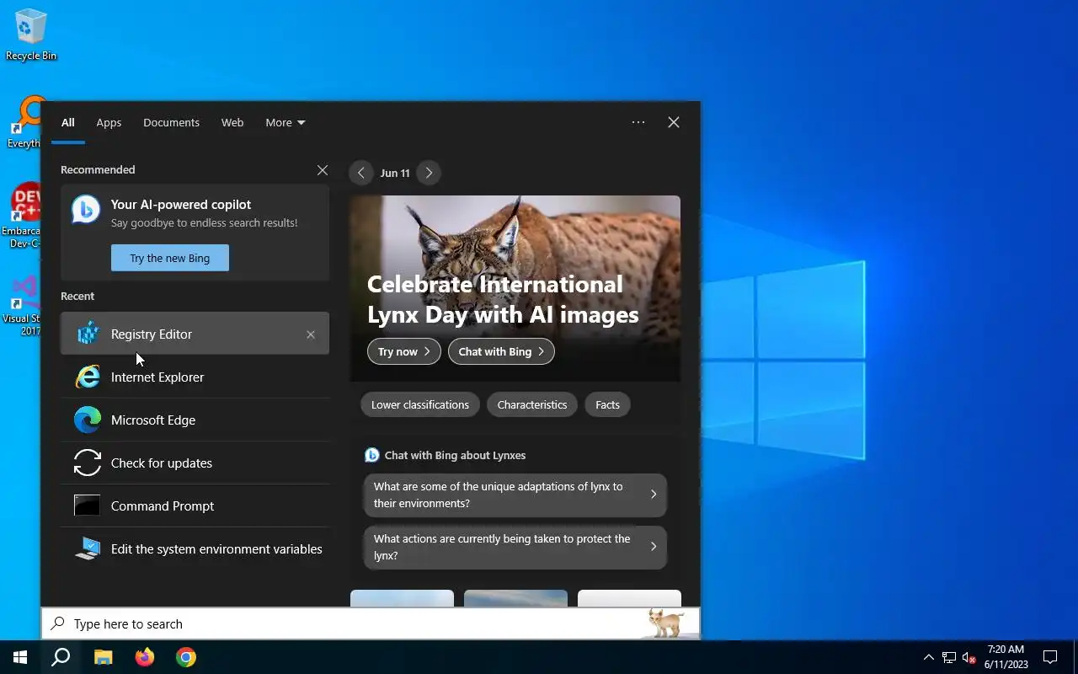Open File Explorer from taskbar
This screenshot has width=1078, height=674.
103,657
